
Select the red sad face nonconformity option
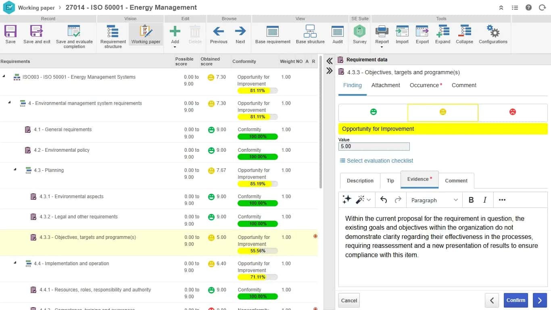pyautogui.click(x=513, y=112)
